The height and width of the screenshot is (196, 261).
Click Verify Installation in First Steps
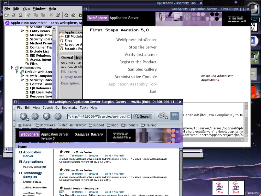click(140, 55)
